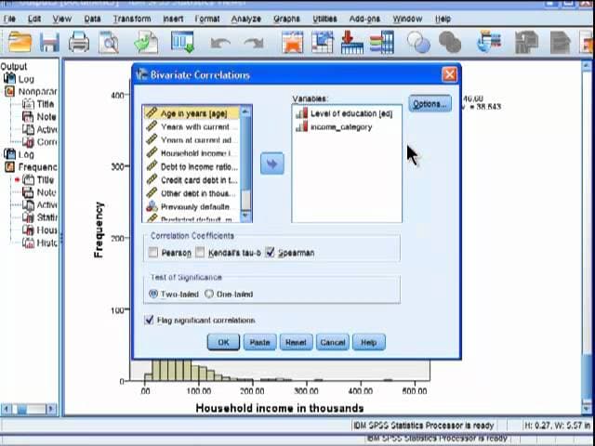
Task: Open the Add-ons menu
Action: coord(364,19)
